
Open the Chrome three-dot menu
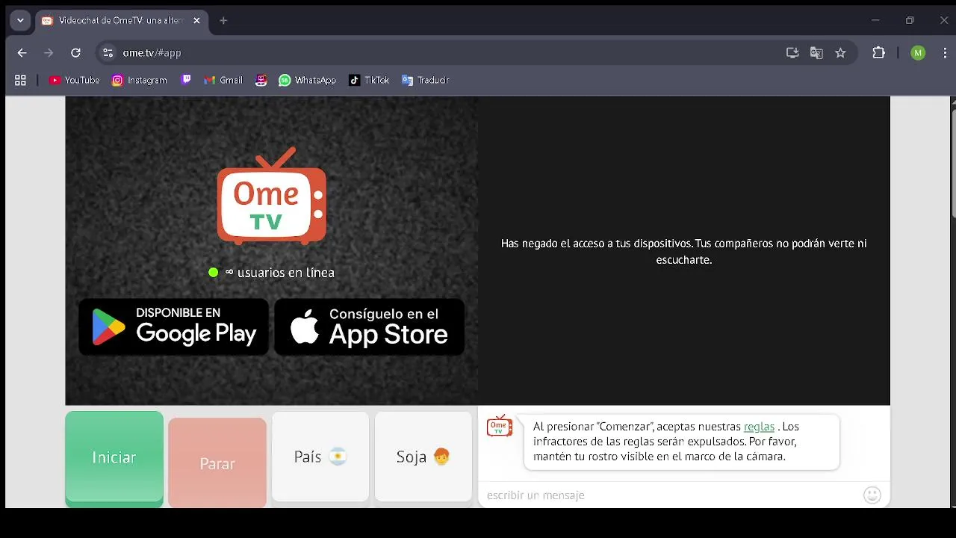[945, 53]
